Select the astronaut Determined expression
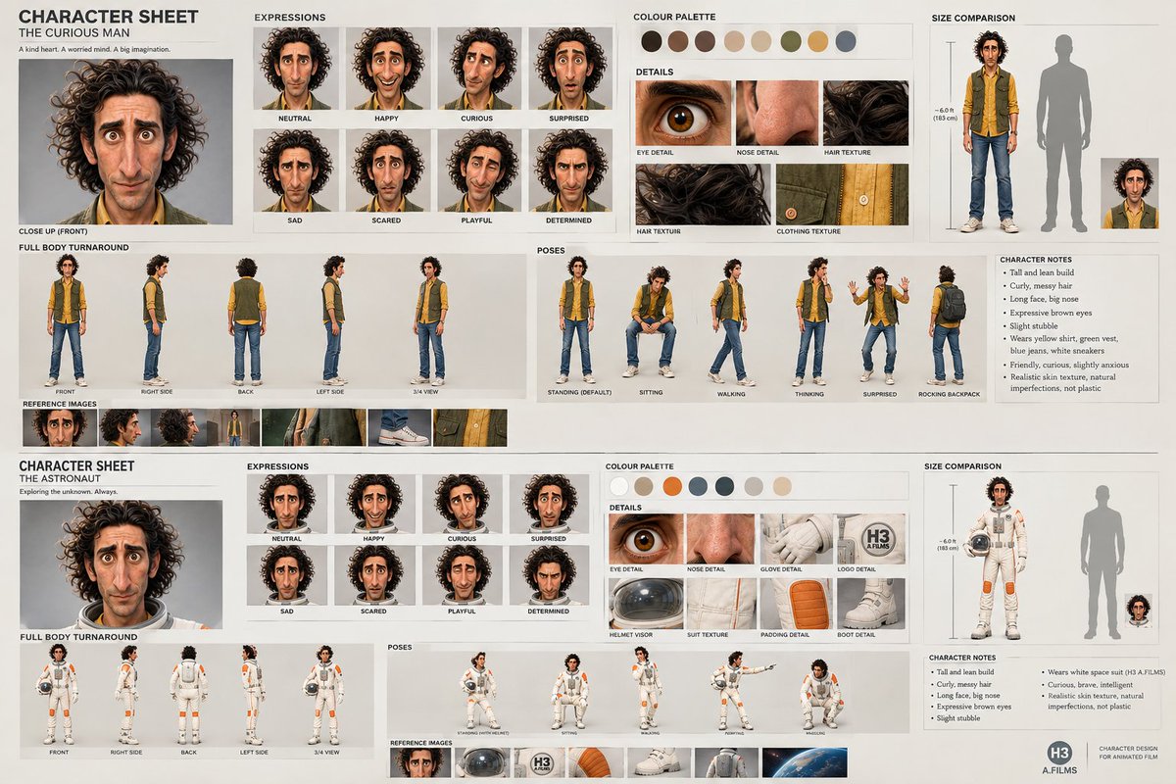This screenshot has height=784, width=1176. coord(548,574)
